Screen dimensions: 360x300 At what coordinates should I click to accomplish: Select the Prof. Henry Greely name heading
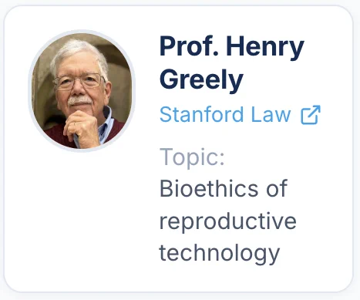coord(232,63)
